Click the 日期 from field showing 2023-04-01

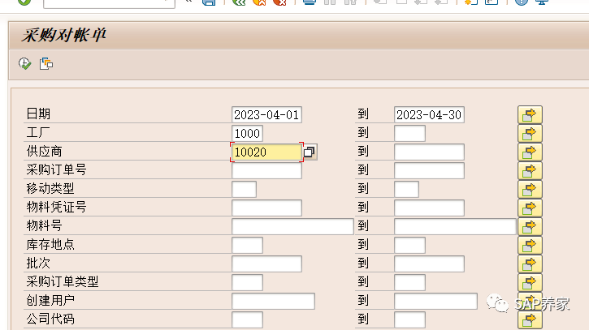266,115
